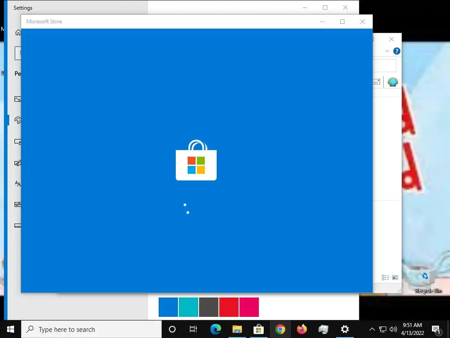Select Background picture icon in Settings sidebar
This screenshot has height=338, width=450.
pos(18,99)
